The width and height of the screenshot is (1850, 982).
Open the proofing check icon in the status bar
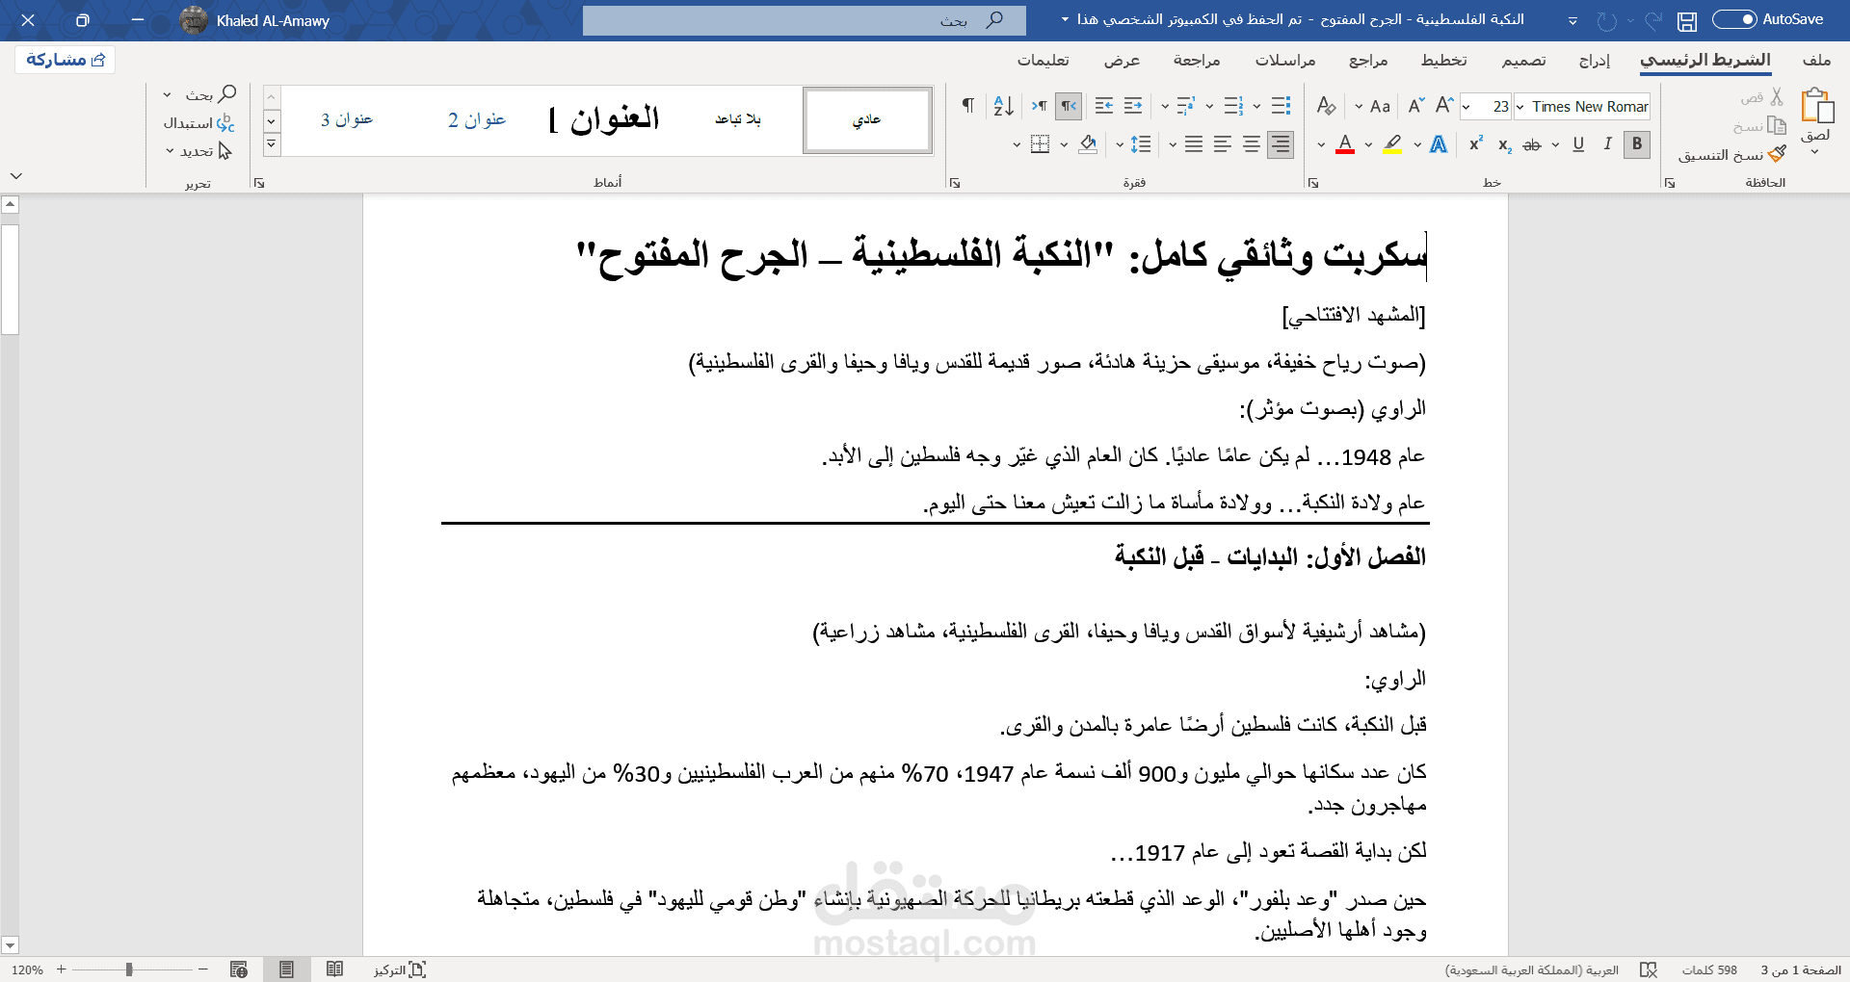pyautogui.click(x=1649, y=969)
